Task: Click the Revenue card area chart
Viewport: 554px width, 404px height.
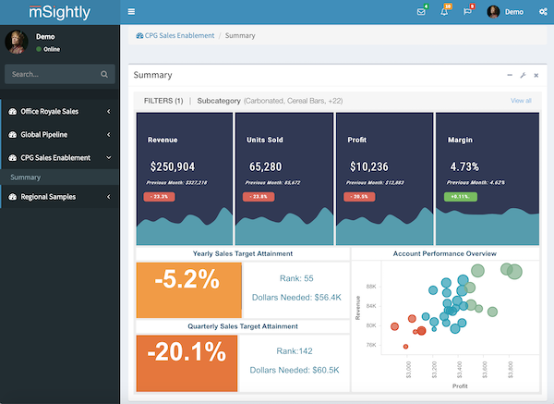Action: click(185, 226)
